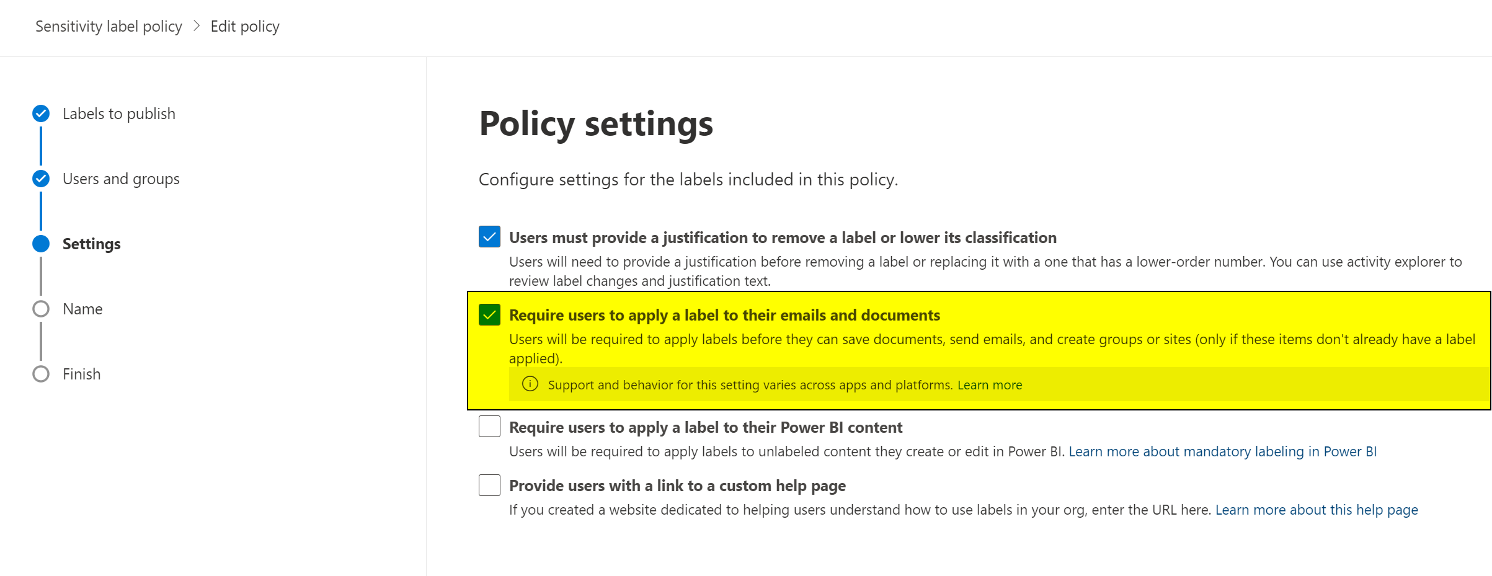This screenshot has height=576, width=1492.
Task: Uncheck require label on emails and documents
Action: (x=489, y=315)
